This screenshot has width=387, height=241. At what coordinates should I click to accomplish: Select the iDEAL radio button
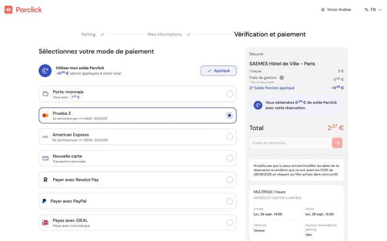pyautogui.click(x=229, y=223)
